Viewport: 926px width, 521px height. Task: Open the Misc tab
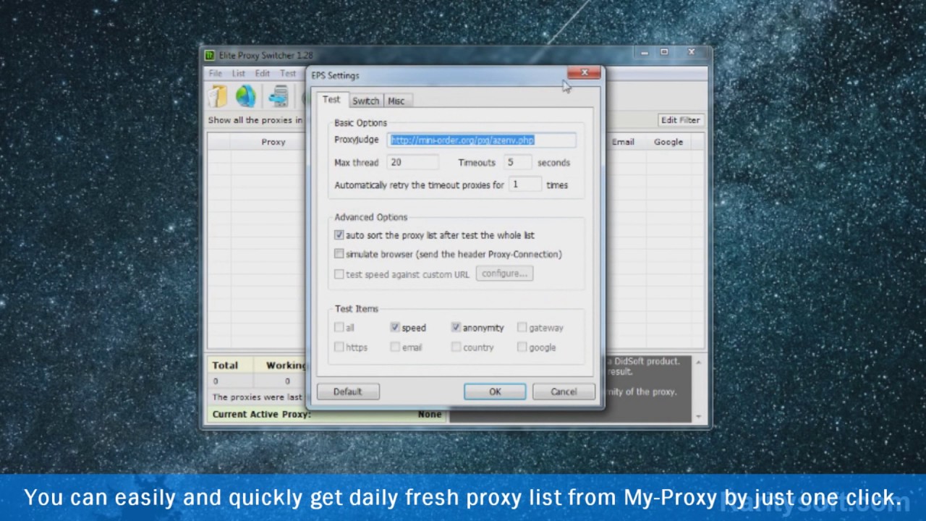396,101
